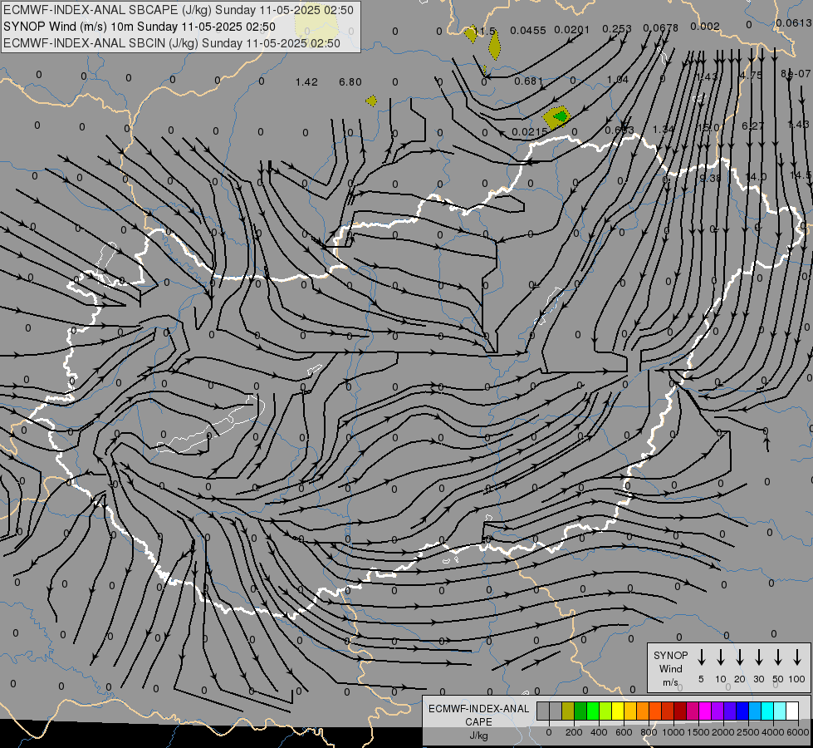
Task: Click the SBCAPE title line in the header
Action: [x=179, y=10]
